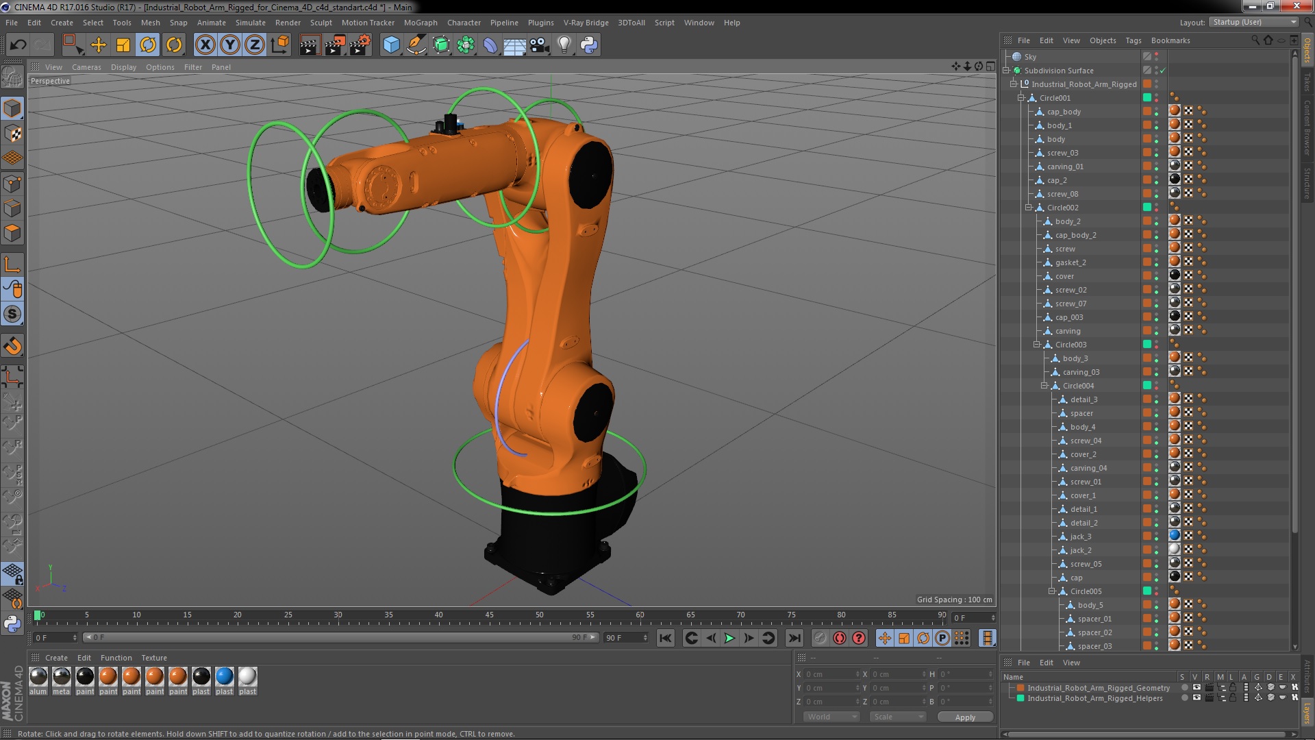1315x740 pixels.
Task: Click the Record Active Objects button
Action: click(821, 638)
